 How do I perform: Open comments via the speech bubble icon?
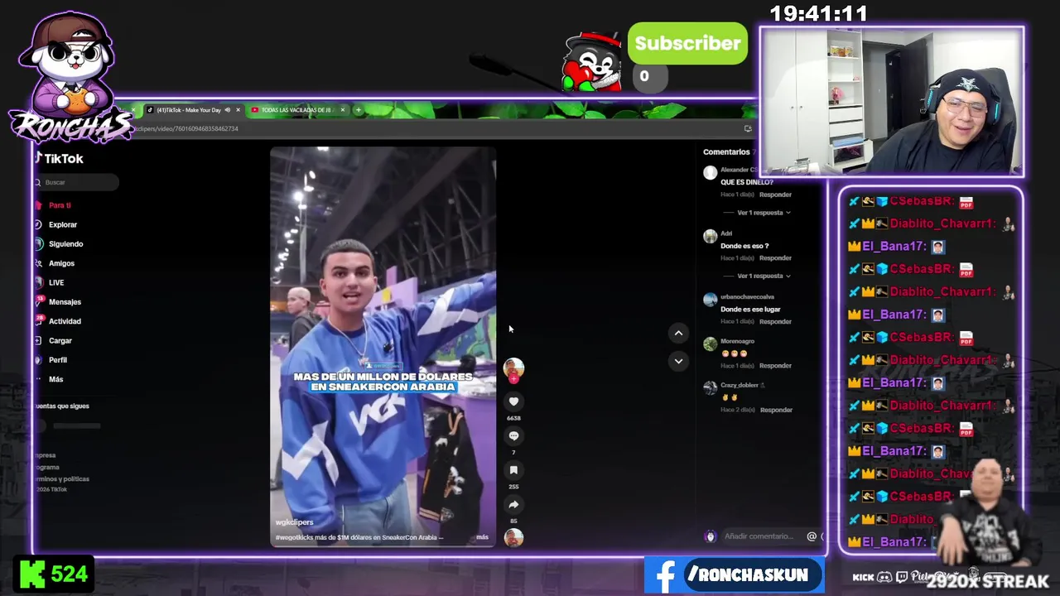click(x=513, y=435)
